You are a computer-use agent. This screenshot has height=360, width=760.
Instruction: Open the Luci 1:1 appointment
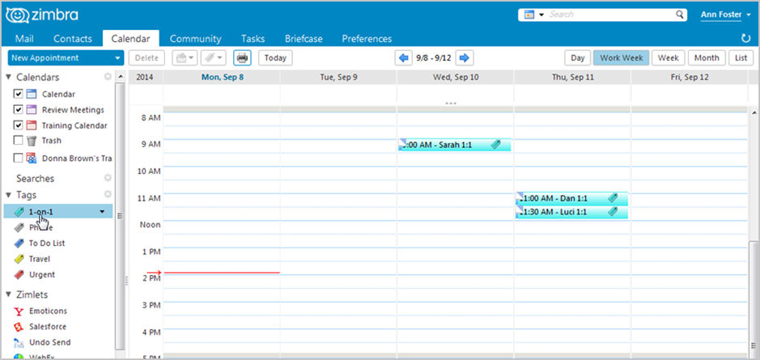[x=572, y=212]
